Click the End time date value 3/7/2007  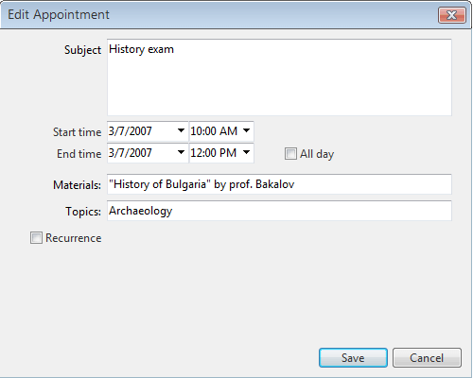131,153
